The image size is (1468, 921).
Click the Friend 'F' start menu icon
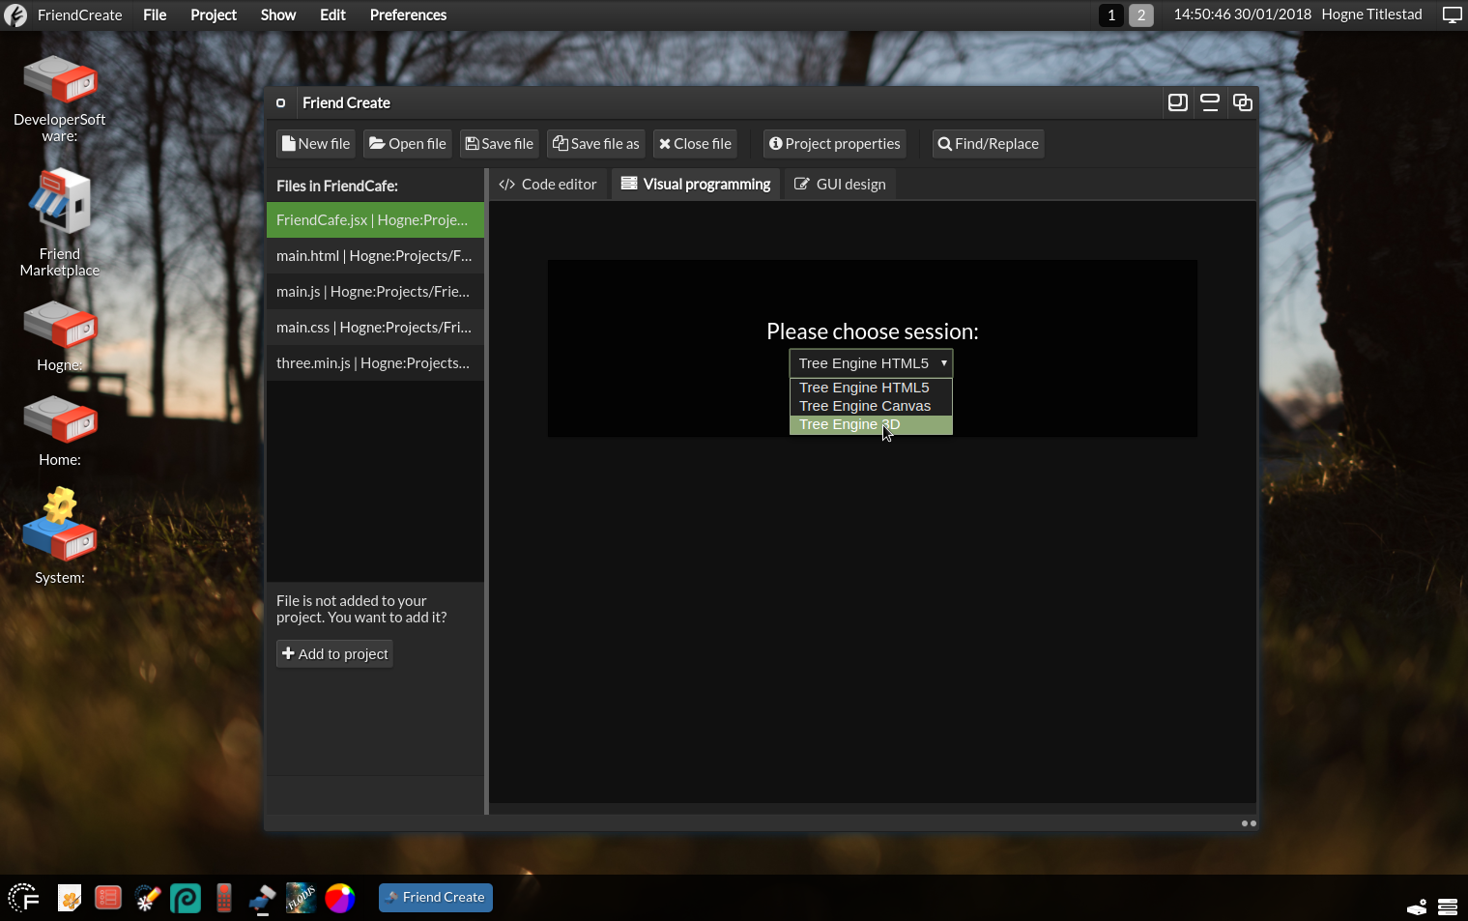click(x=24, y=899)
